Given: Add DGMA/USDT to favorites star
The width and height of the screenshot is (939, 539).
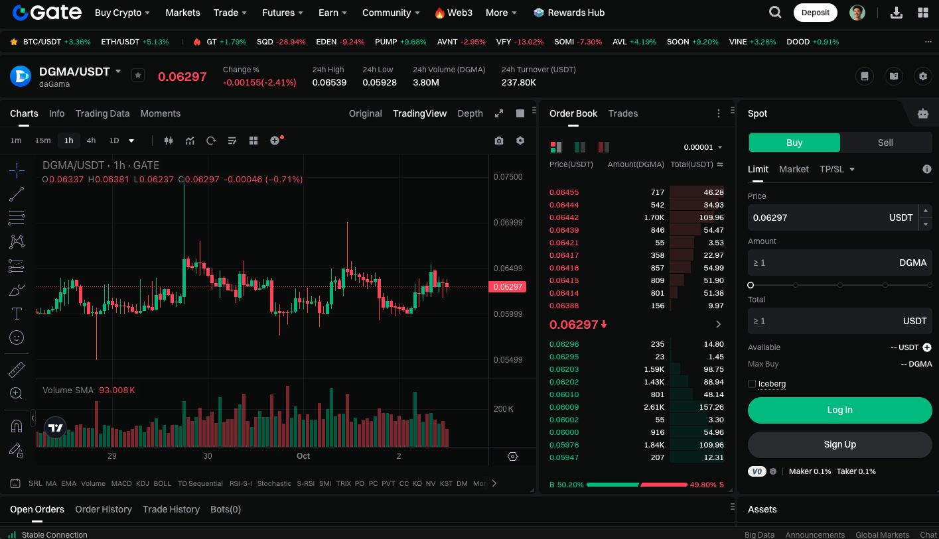Looking at the screenshot, I should tap(138, 76).
